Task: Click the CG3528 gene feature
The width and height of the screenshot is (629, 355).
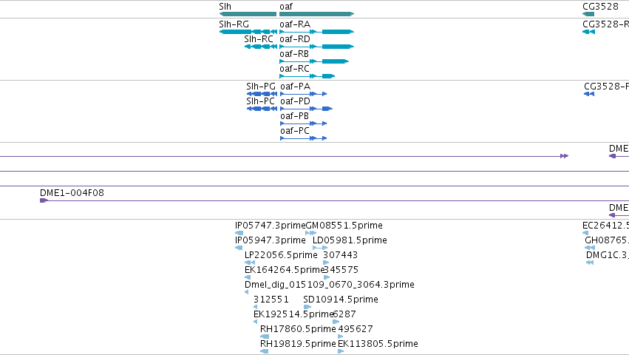Action: pos(588,14)
